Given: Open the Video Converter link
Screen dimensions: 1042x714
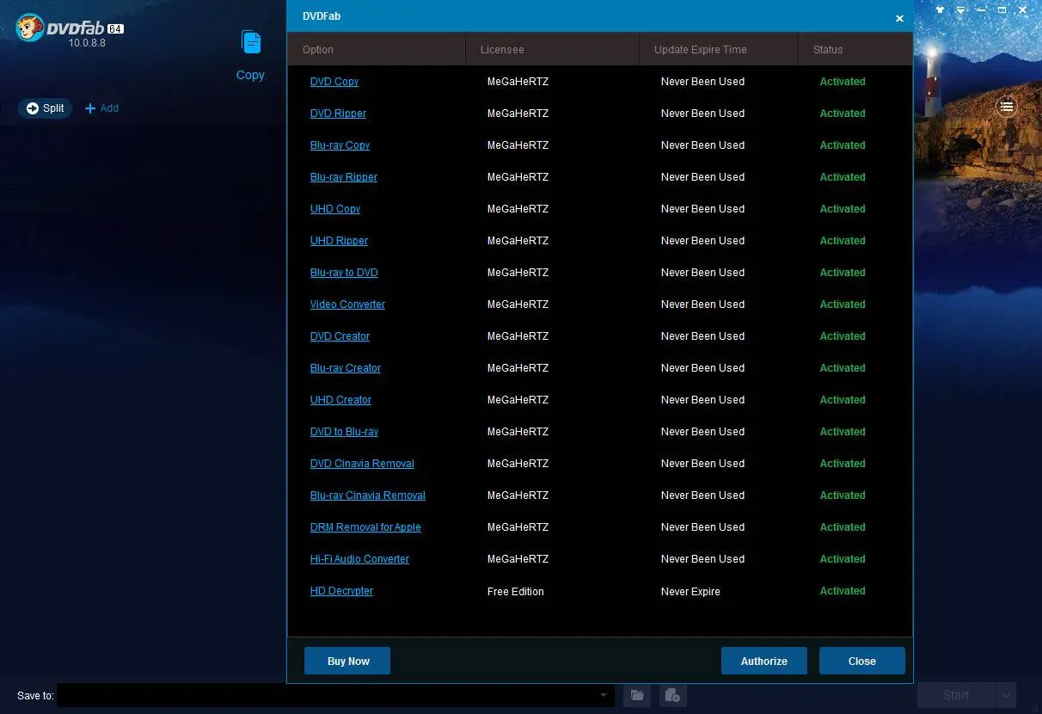Looking at the screenshot, I should [347, 305].
